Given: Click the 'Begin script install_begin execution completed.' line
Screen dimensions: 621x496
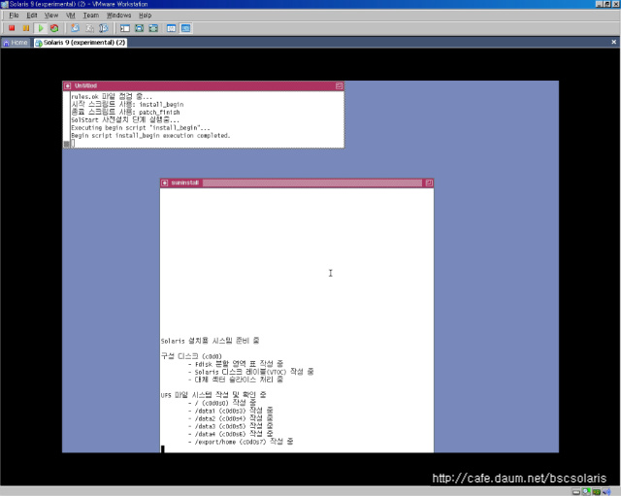Looking at the screenshot, I should [x=150, y=136].
